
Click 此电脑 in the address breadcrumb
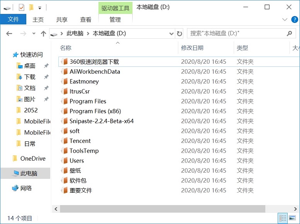[75, 34]
